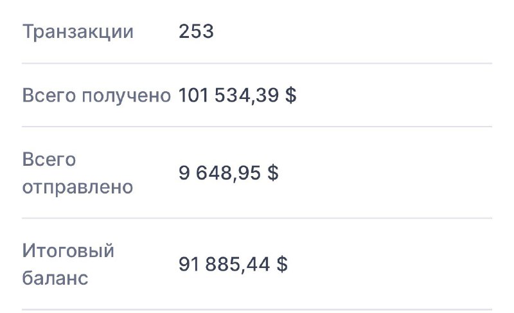Click the divider line below Транзакции row
The image size is (514, 313).
click(x=257, y=63)
